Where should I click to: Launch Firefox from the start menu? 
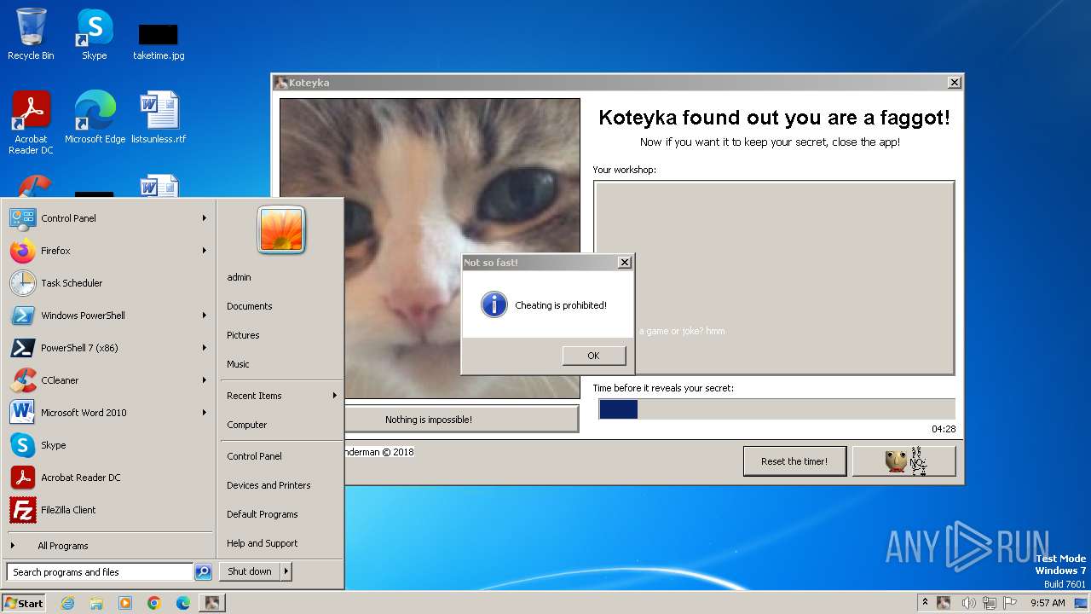[108, 251]
